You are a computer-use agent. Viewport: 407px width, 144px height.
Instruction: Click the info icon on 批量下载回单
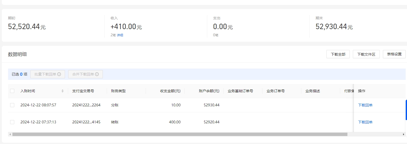click(x=59, y=74)
